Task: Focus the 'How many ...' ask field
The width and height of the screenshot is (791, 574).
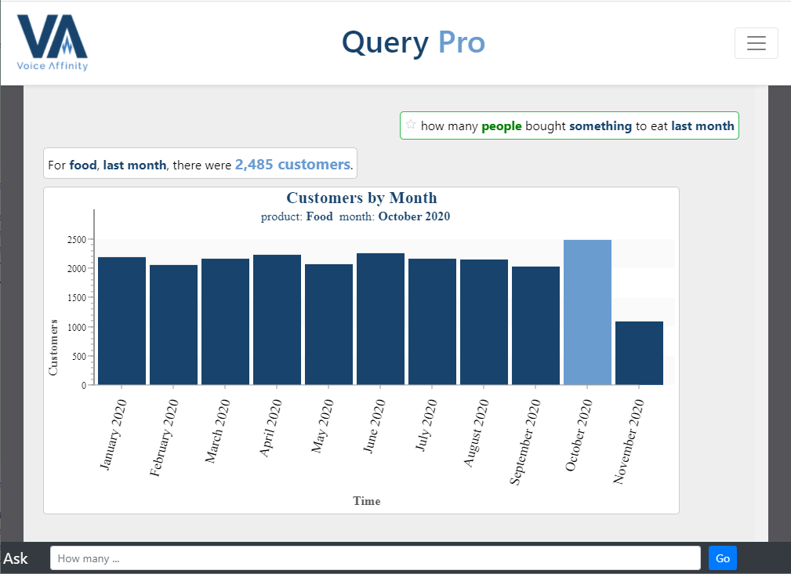Action: (376, 558)
